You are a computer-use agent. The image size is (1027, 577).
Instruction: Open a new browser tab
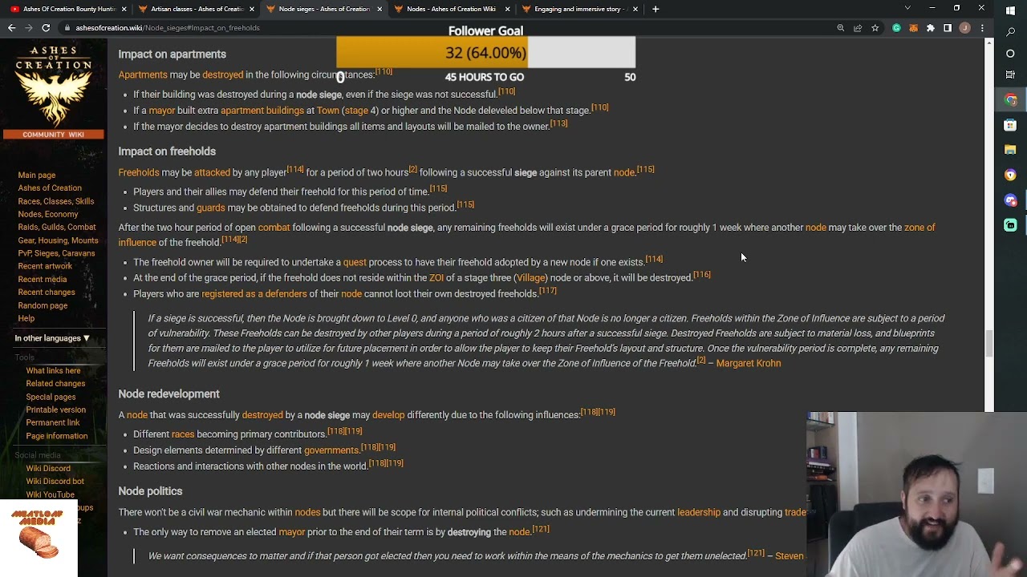(x=656, y=9)
